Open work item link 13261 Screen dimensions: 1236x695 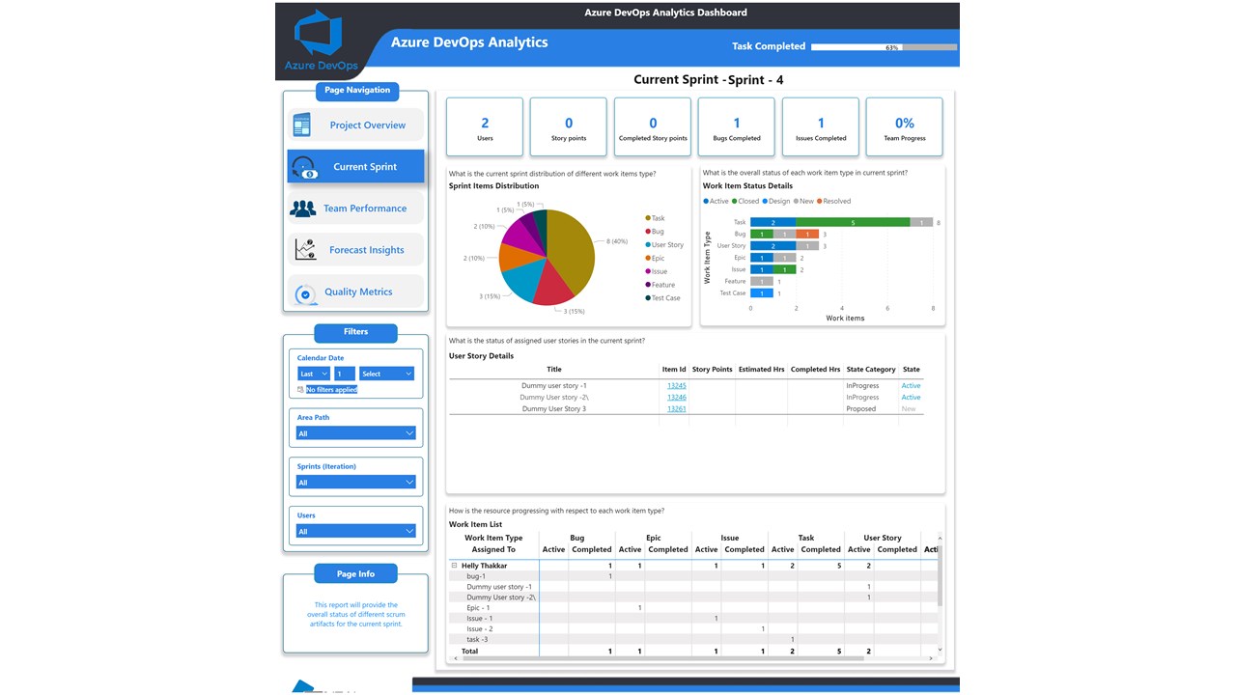click(677, 408)
